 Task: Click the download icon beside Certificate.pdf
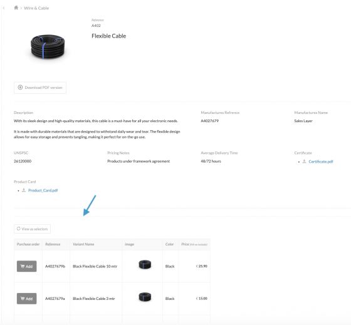click(304, 162)
